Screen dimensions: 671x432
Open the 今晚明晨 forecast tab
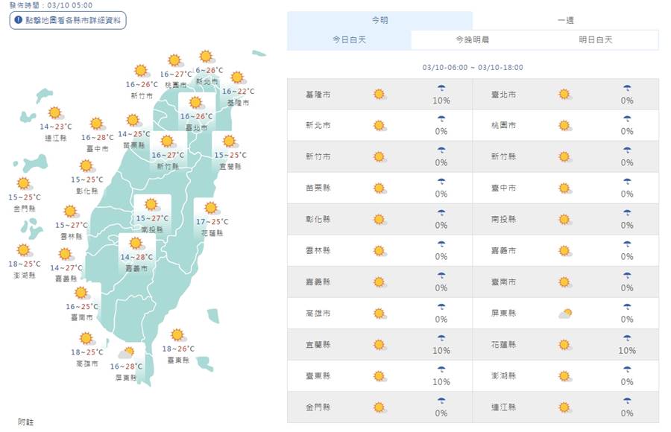coord(473,39)
